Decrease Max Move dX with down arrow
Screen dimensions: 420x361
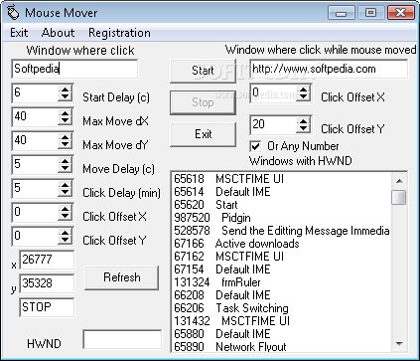[66, 121]
